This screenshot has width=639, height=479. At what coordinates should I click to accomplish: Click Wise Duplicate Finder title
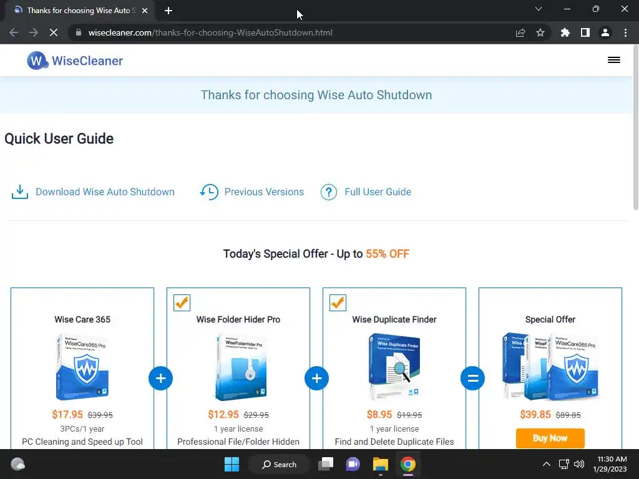pos(394,320)
